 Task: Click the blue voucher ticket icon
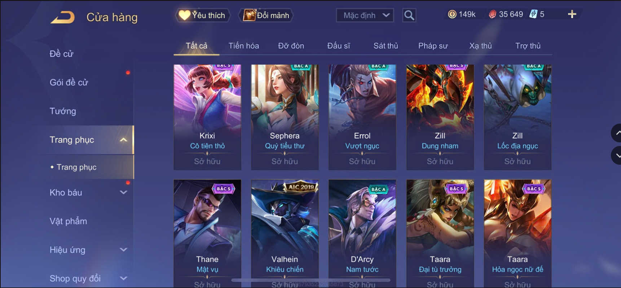[x=533, y=14]
